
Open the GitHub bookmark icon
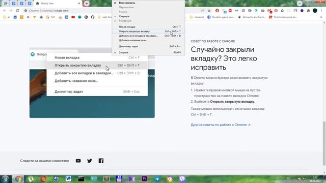pyautogui.click(x=93, y=17)
